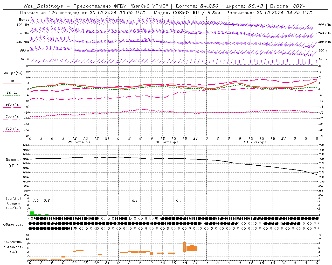Click the 'Облачность' cloudiness label
Viewport: 332px width, 265px height.
click(x=13, y=225)
